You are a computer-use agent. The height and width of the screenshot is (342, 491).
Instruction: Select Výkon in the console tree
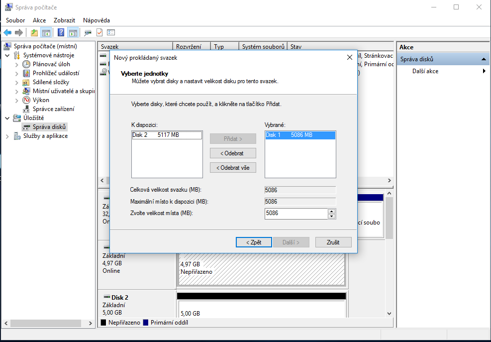tap(41, 100)
